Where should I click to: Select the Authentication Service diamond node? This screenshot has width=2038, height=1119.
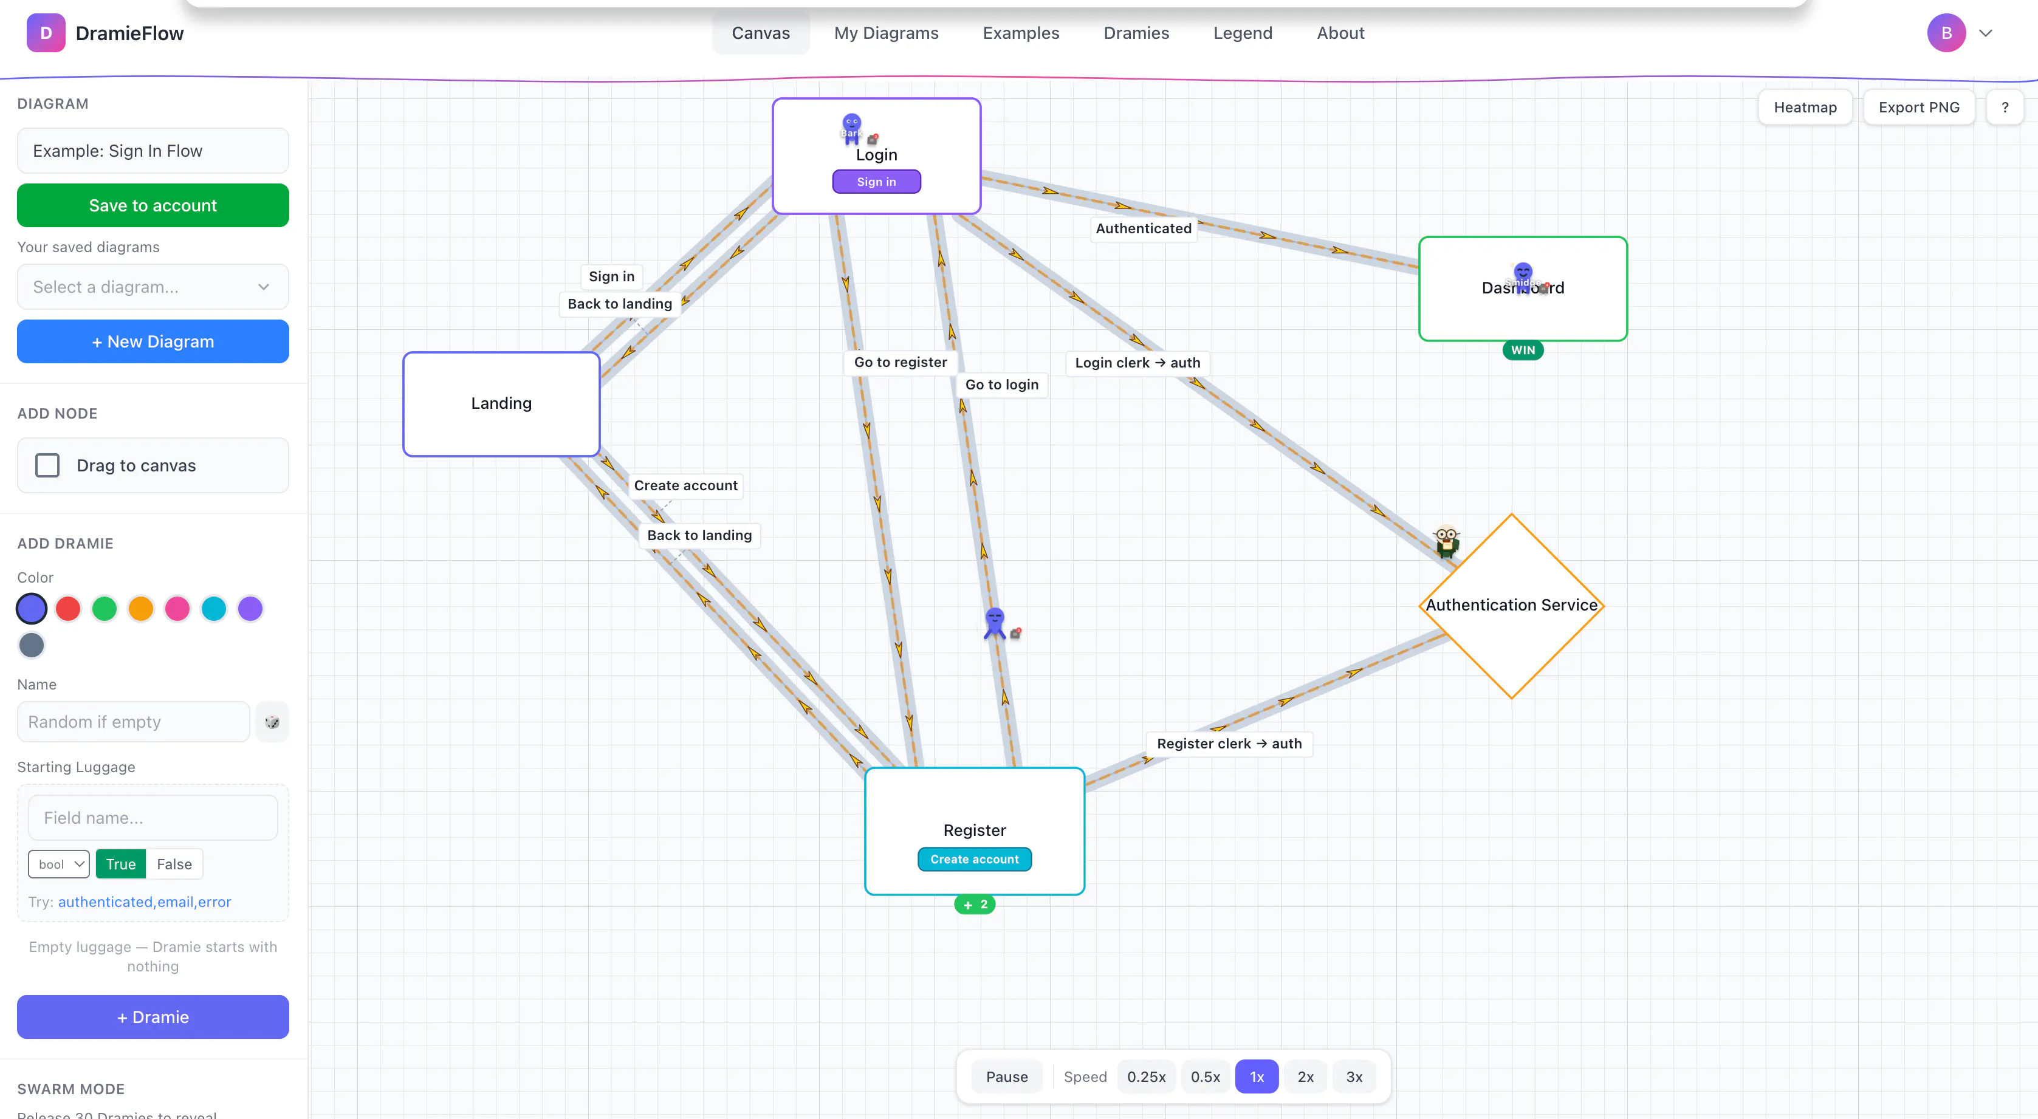pos(1511,606)
